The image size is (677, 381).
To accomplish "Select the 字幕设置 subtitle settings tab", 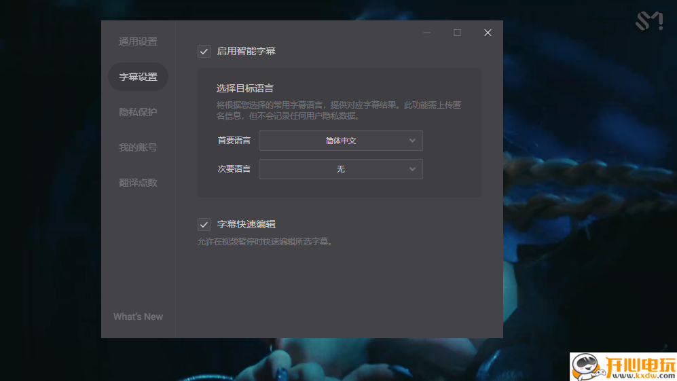I will coord(138,77).
